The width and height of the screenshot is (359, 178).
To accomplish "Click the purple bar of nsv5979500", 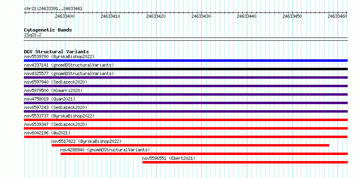I will point(186,94).
